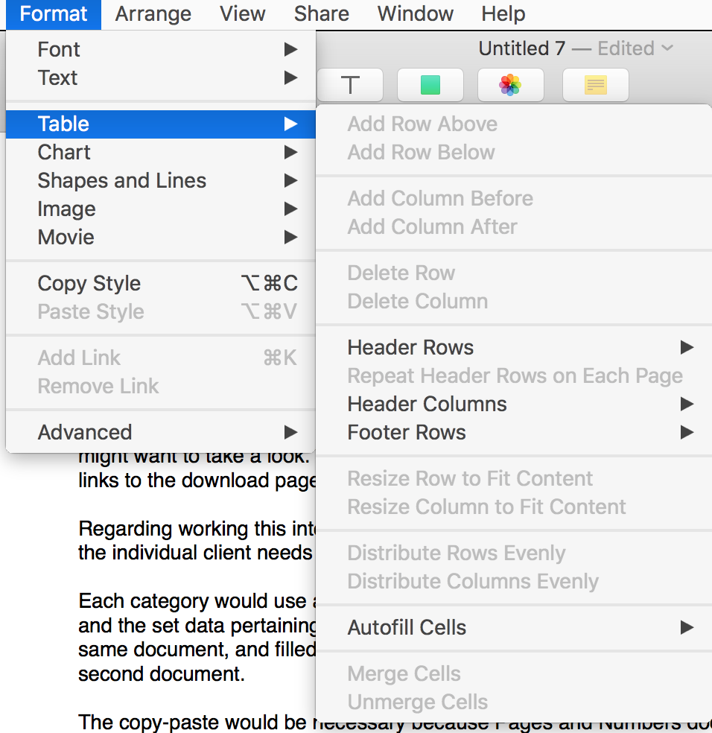Screen dimensions: 712x733
Task: Click the Untitled 7 title dropdown chevron
Action: (667, 49)
